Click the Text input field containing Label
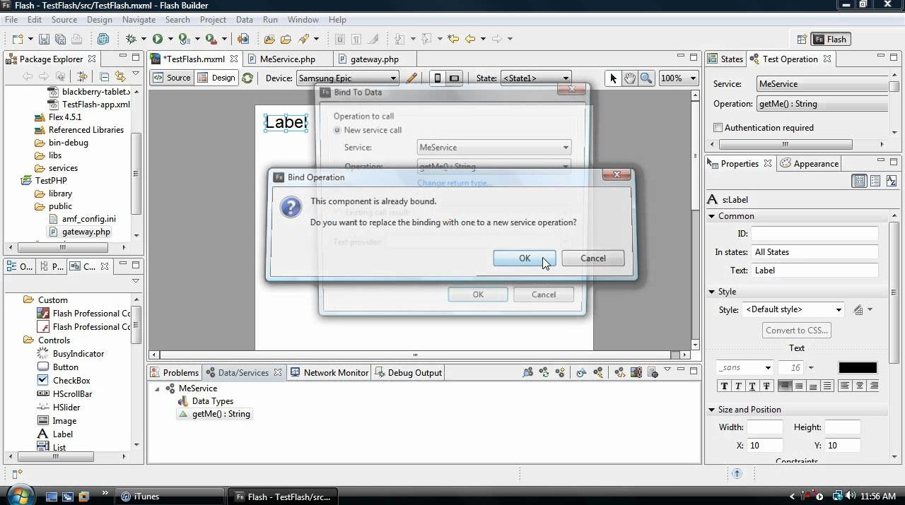 pyautogui.click(x=813, y=271)
